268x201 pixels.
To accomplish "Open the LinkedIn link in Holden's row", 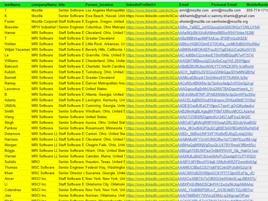I will tap(193, 44).
